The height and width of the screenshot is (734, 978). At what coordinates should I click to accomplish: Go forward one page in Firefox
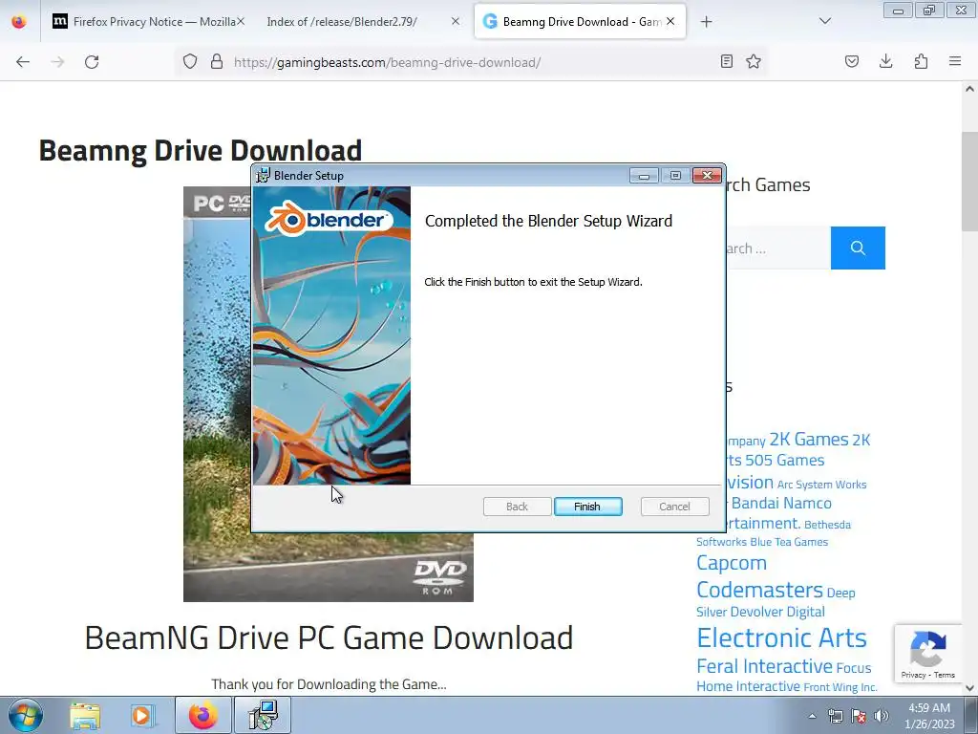(57, 62)
